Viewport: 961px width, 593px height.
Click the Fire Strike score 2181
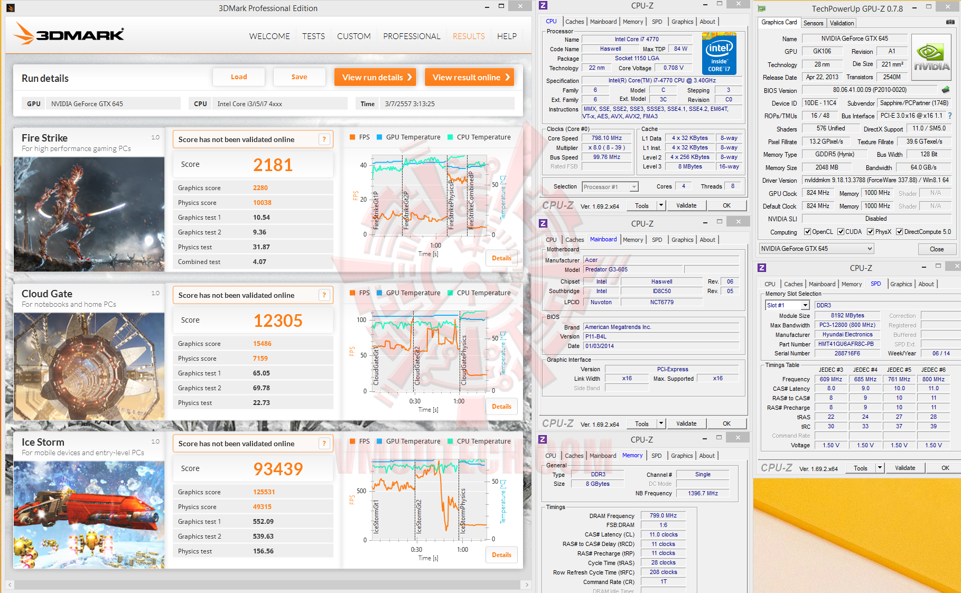click(x=273, y=165)
